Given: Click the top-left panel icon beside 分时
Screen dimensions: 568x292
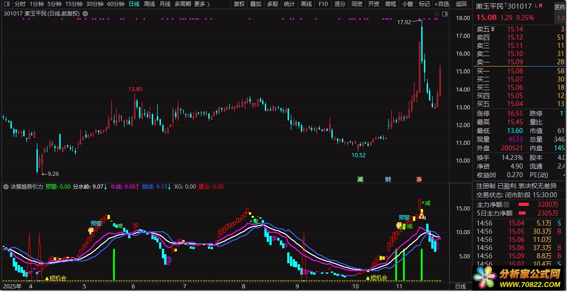Looking at the screenshot, I should tap(6, 4).
